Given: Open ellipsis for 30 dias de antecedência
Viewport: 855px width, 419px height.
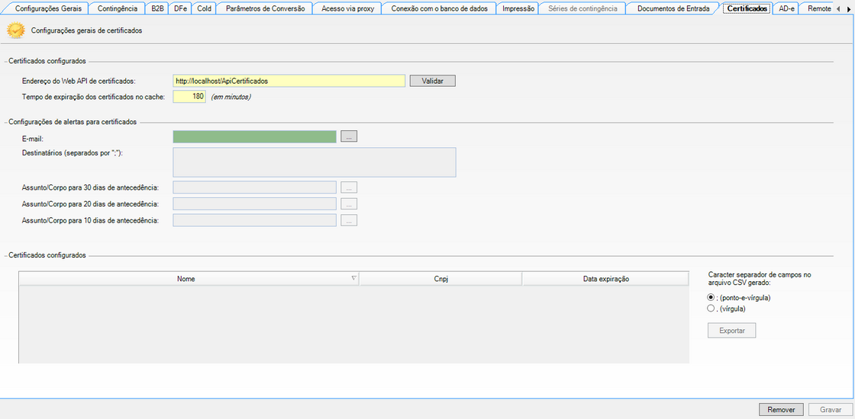Looking at the screenshot, I should 349,187.
